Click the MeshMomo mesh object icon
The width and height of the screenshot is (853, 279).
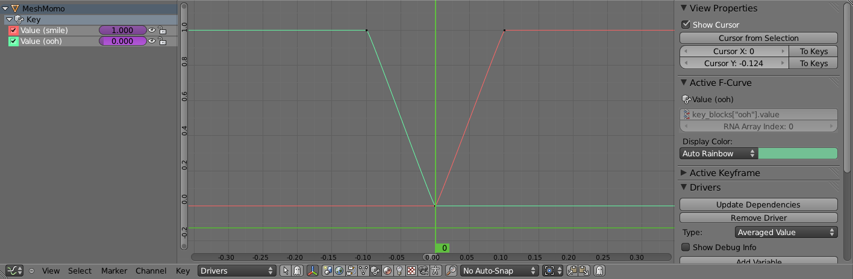16,9
